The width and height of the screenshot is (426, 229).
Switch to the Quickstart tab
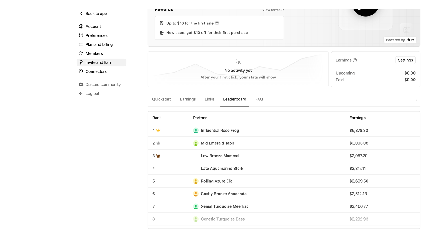click(x=161, y=99)
